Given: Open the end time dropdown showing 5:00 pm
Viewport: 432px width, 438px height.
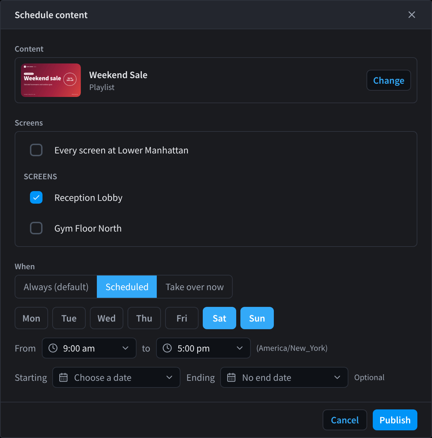Looking at the screenshot, I should coord(203,348).
